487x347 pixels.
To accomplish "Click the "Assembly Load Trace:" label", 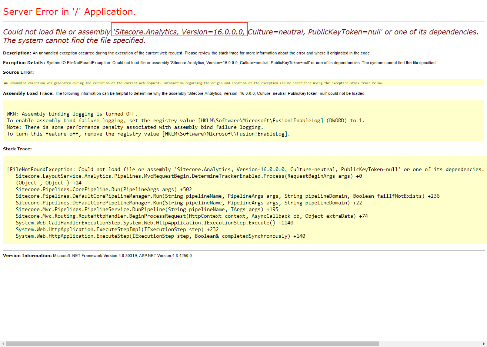I will (28, 93).
